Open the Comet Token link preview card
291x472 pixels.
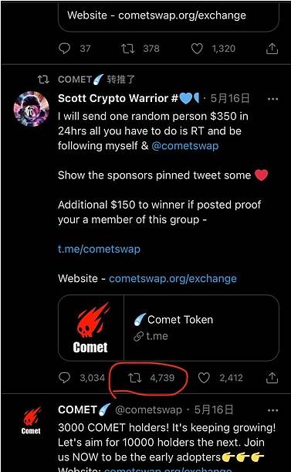[x=168, y=328]
